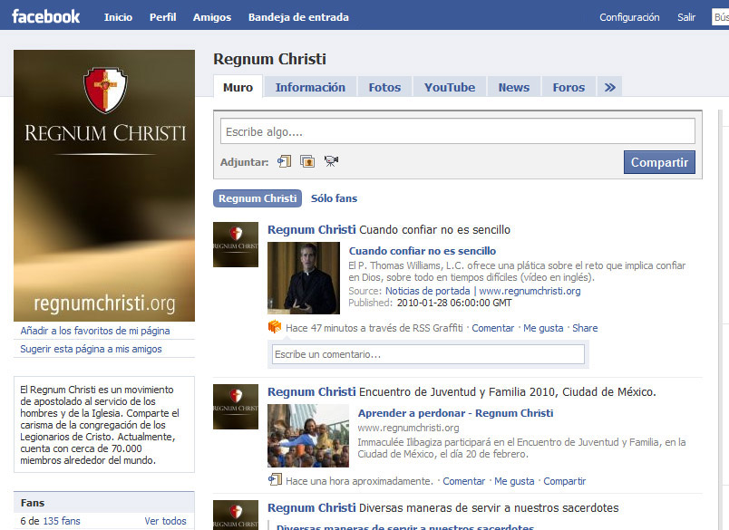The image size is (729, 530).
Task: Select the Regnum Christi wall filter
Action: [x=258, y=198]
